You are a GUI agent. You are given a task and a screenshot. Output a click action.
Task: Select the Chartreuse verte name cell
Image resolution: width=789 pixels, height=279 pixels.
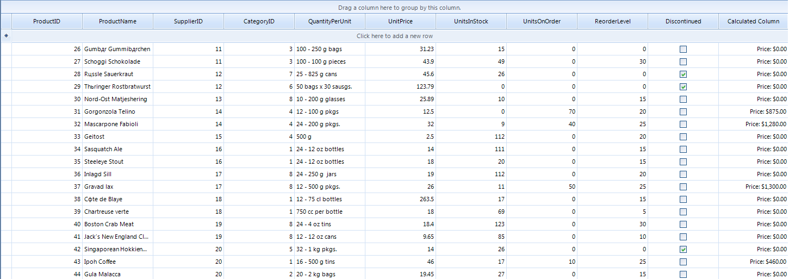point(117,212)
